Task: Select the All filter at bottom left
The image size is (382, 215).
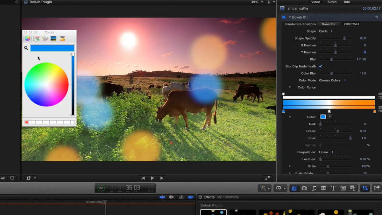Action: point(3,178)
